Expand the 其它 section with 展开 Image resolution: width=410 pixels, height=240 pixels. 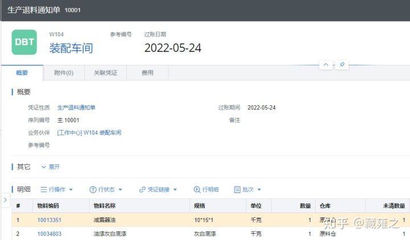(50, 167)
